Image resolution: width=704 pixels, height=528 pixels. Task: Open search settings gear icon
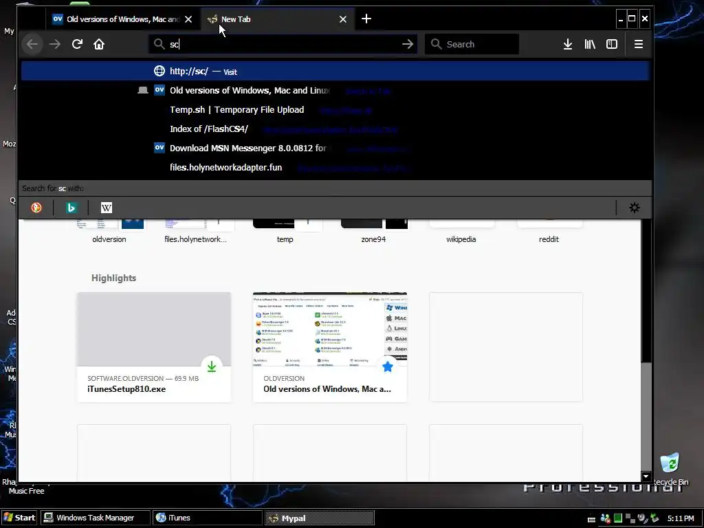(x=635, y=208)
